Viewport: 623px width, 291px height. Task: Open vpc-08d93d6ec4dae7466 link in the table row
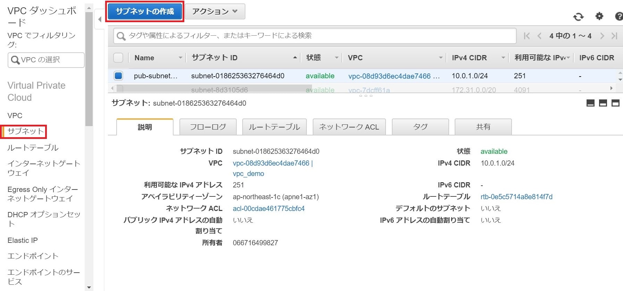[x=389, y=76]
